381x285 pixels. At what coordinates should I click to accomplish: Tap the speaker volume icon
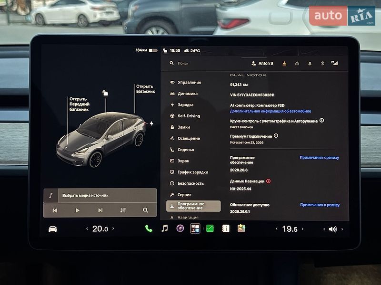point(332,229)
